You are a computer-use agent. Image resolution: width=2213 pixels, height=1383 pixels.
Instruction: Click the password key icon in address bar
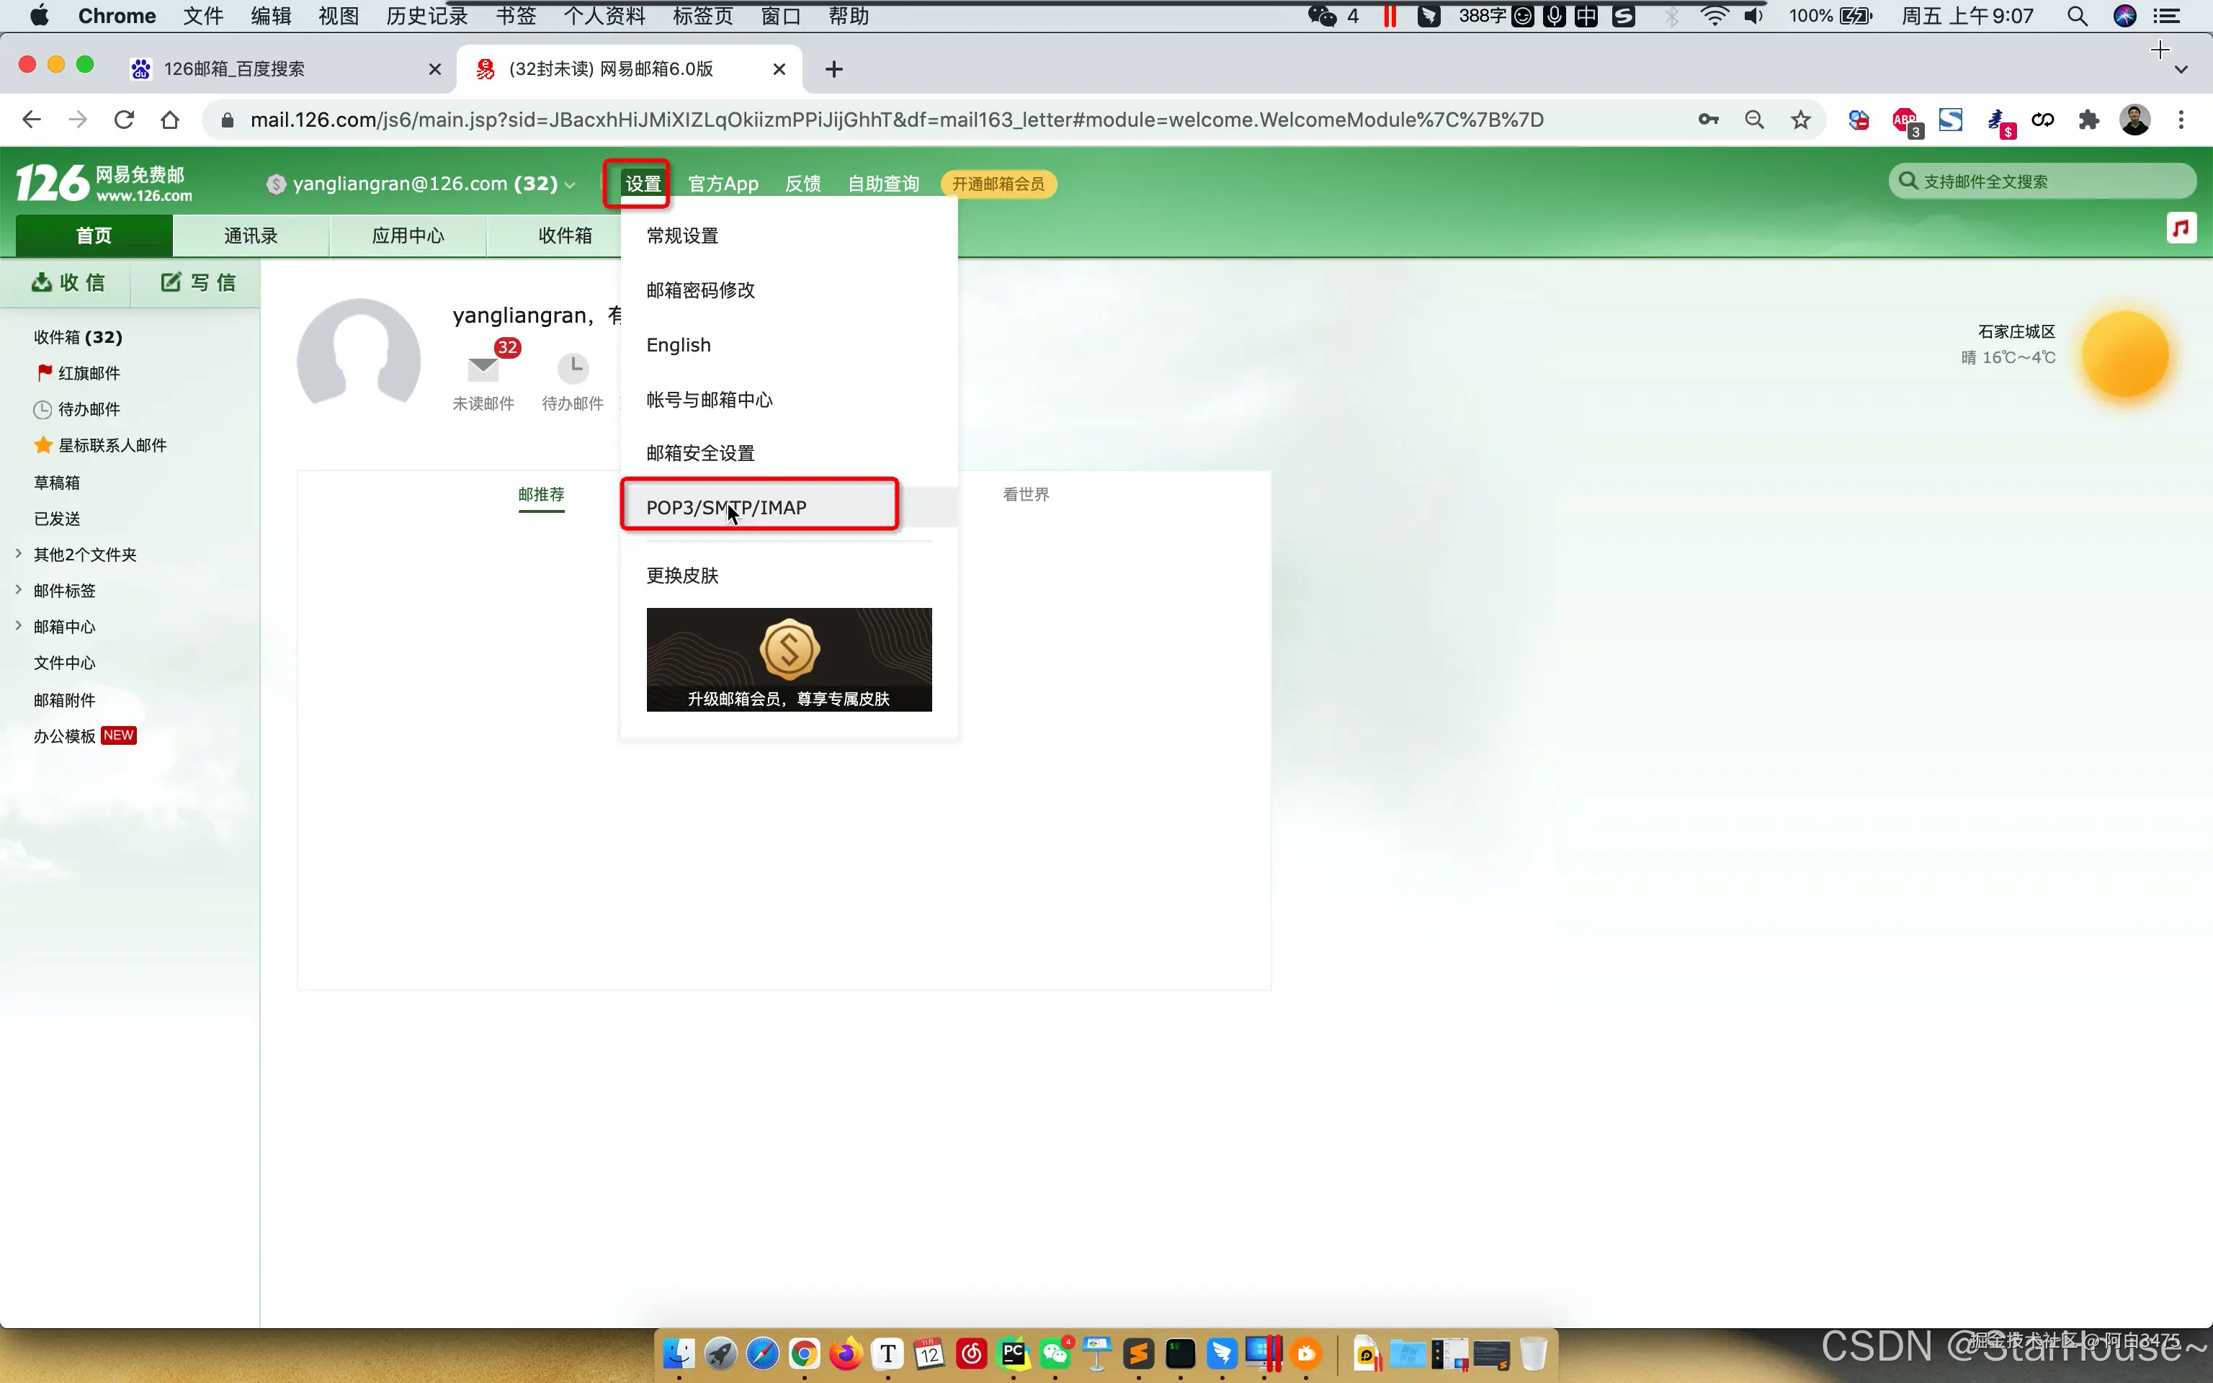coord(1708,119)
